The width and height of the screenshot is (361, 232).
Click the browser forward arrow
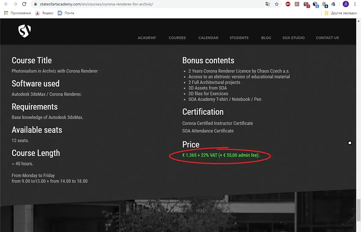pos(15,4)
